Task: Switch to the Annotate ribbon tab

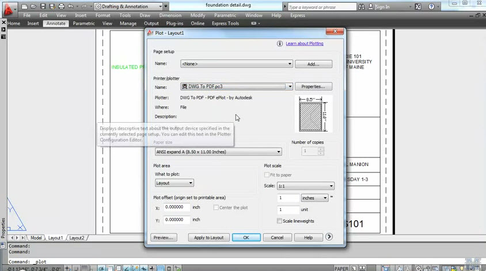Action: 56,23
